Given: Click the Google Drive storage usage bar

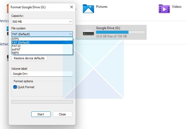Looking at the screenshot, I should 120,32.
